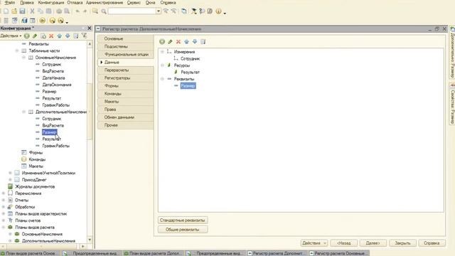
Task: Click the round info icon in main toolbar
Action: click(x=218, y=11)
